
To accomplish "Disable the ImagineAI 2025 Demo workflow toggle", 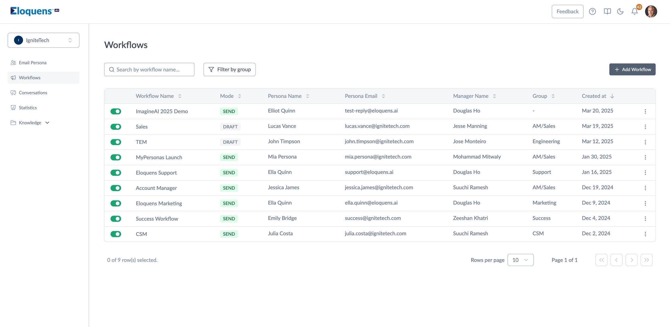I will tap(116, 112).
